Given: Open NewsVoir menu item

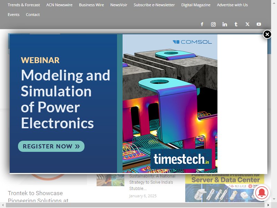Looking at the screenshot, I should click(x=119, y=5).
